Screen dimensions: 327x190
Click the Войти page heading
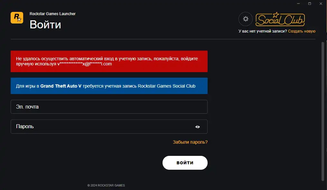click(45, 24)
